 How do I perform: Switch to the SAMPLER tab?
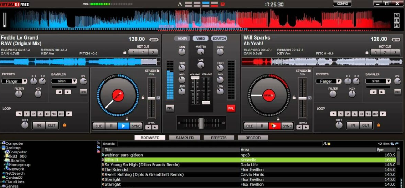pyautogui.click(x=185, y=138)
